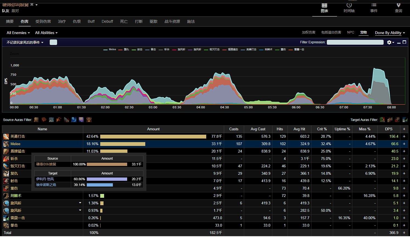Image resolution: width=410 pixels, height=237 pixels.
Task: Click the light color swatch beside events dropdown
Action: click(53, 42)
